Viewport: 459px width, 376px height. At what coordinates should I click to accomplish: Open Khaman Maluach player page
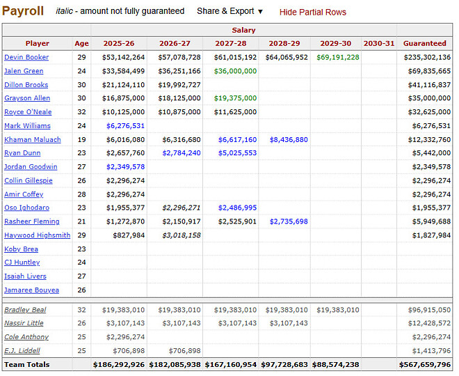32,139
